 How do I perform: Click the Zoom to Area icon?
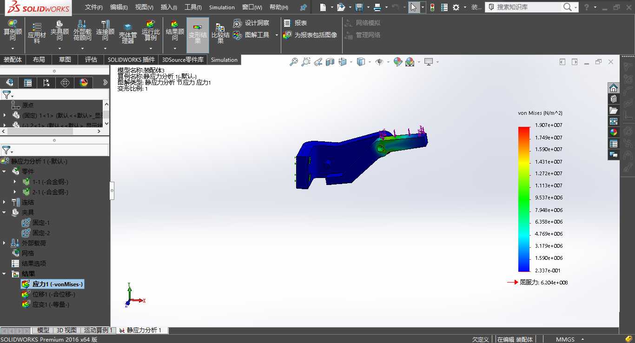pyautogui.click(x=306, y=62)
